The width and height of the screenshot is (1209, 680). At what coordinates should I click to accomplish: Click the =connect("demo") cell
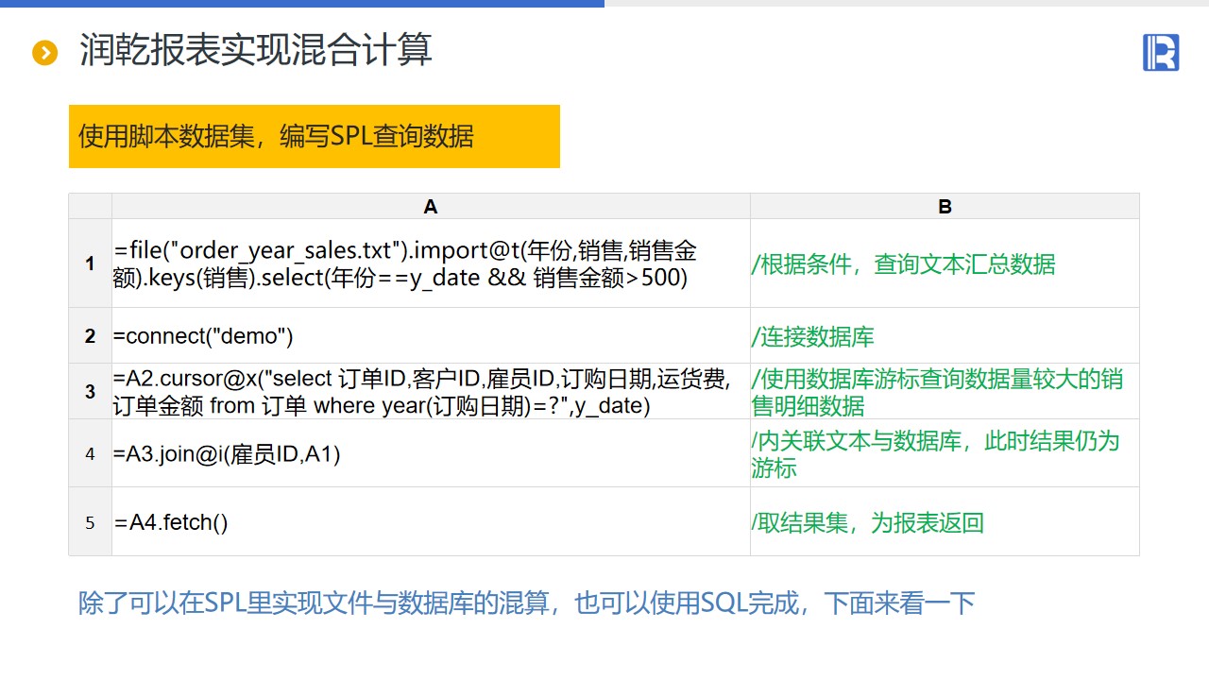pos(204,336)
